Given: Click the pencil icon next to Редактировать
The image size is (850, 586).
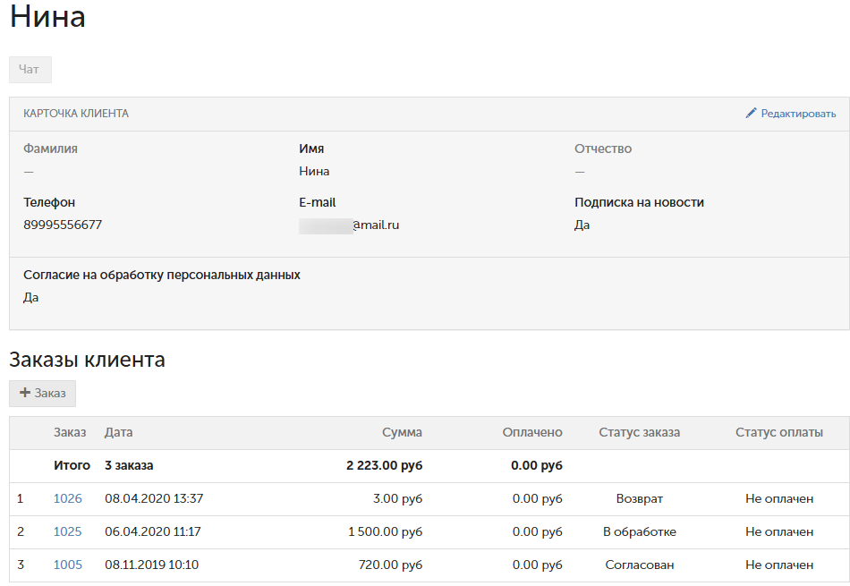Looking at the screenshot, I should pyautogui.click(x=751, y=114).
